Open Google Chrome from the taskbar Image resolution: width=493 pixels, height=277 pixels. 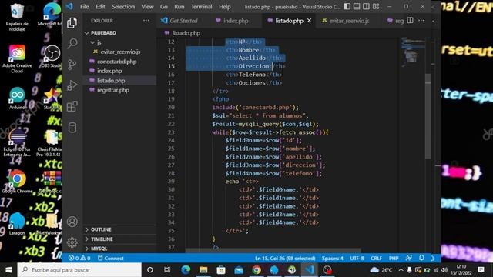click(257, 270)
